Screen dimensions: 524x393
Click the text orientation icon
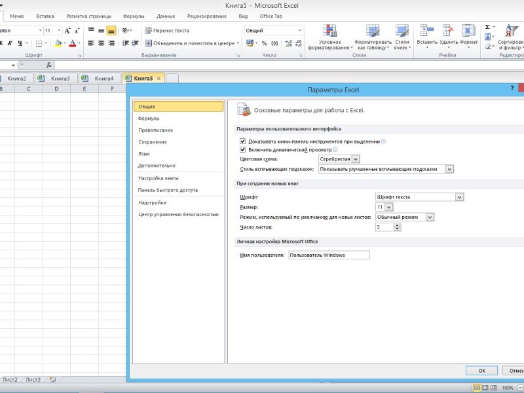click(x=125, y=30)
